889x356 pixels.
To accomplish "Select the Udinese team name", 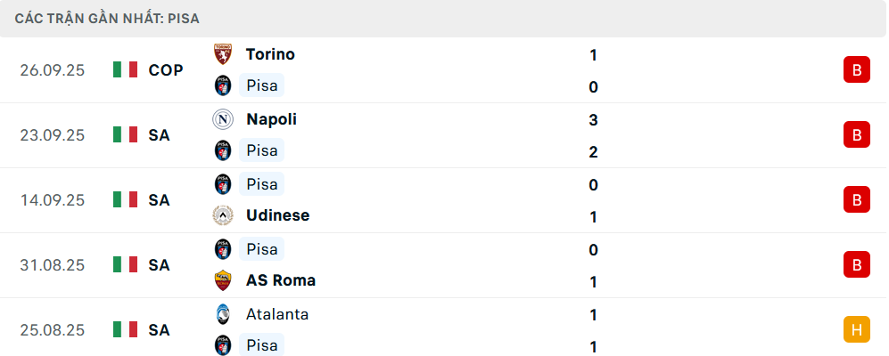I will (x=277, y=215).
